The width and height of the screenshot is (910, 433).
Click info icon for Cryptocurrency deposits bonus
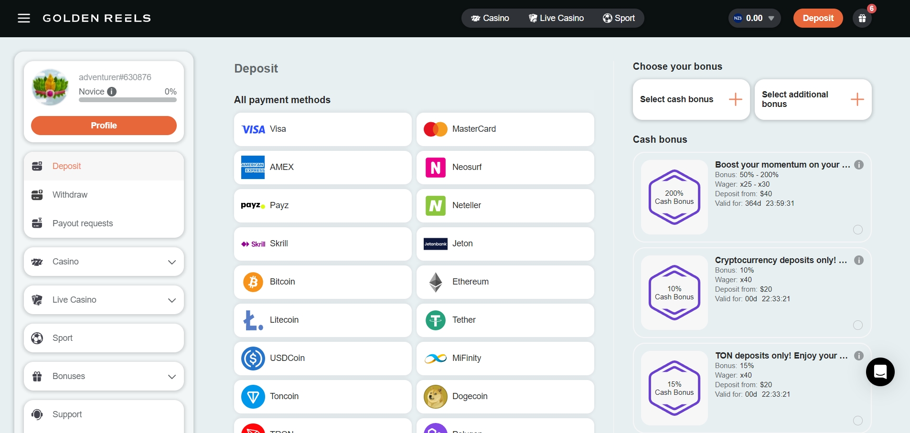(x=858, y=260)
